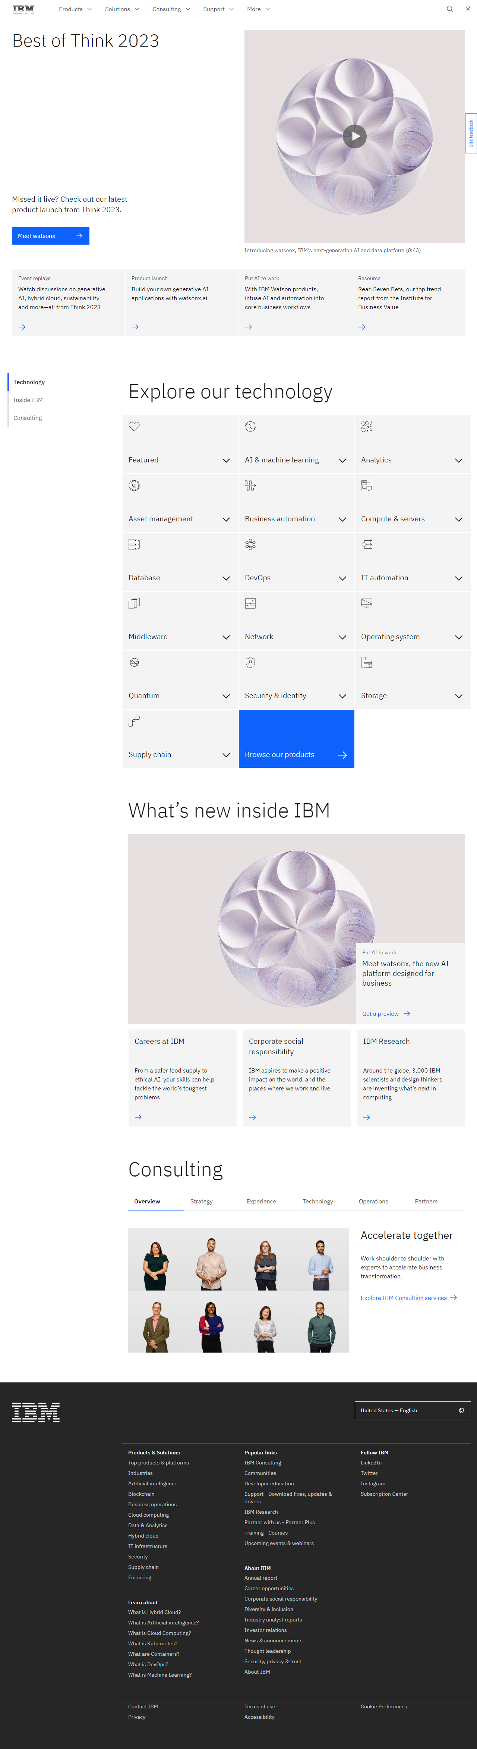Open the Annual report footer link
Viewport: 477px width, 1749px height.
(x=260, y=1578)
